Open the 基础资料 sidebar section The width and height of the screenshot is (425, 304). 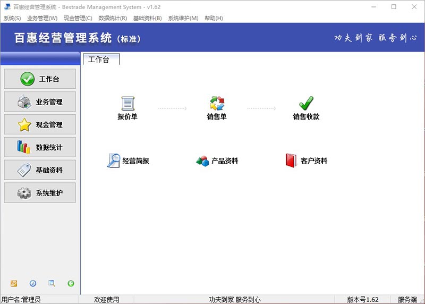coord(40,170)
